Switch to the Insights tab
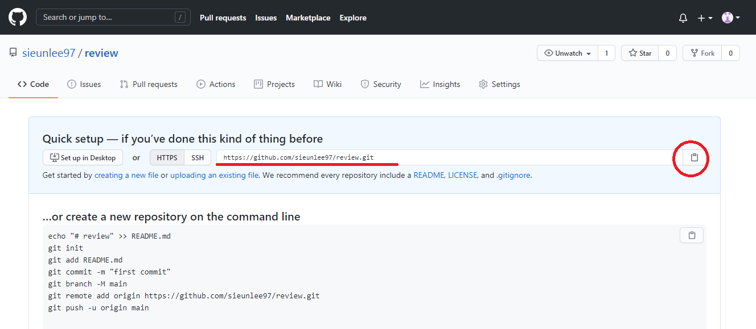 [x=440, y=84]
